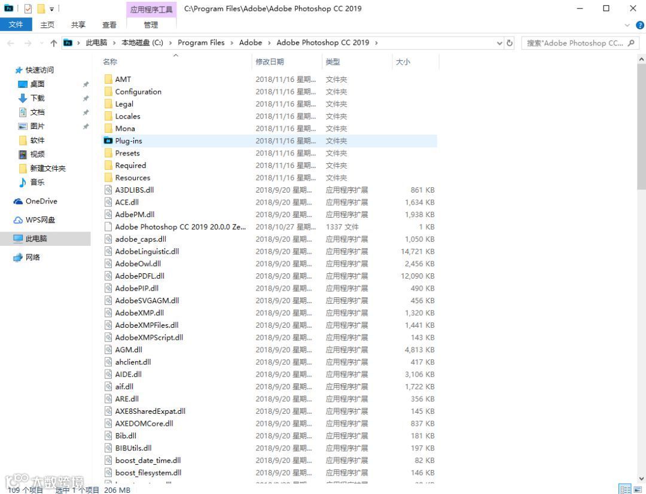The image size is (646, 494).
Task: Select the AGM.dll file icon
Action: 108,349
